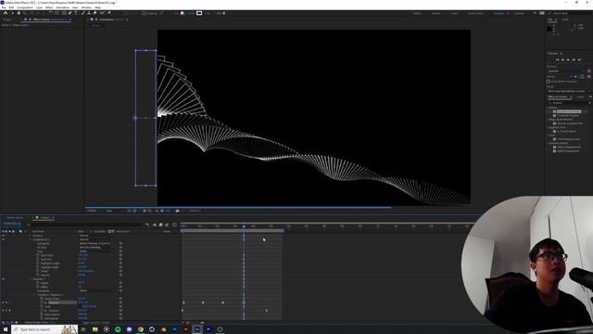Hide the Repeater 1 eye toggle
Image resolution: width=593 pixels, height=334 pixels.
tap(4, 279)
